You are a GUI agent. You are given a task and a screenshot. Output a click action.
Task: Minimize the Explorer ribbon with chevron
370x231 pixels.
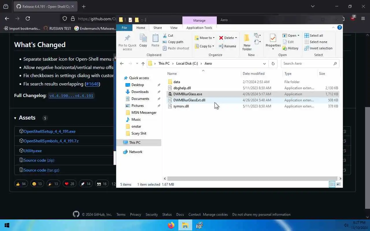tap(333, 27)
